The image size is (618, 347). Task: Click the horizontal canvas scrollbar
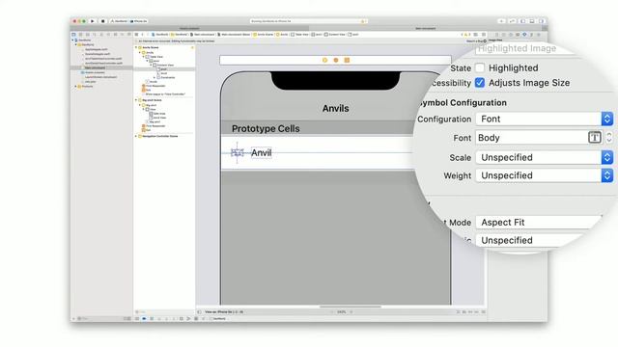point(351,307)
